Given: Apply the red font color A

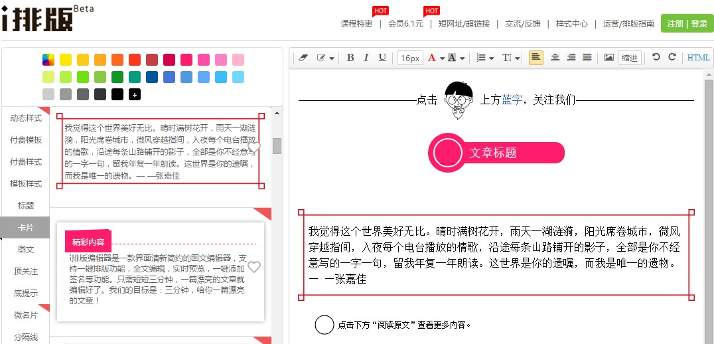Looking at the screenshot, I should pyautogui.click(x=432, y=58).
